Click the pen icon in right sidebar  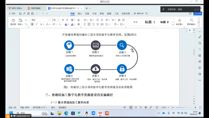click(x=200, y=37)
